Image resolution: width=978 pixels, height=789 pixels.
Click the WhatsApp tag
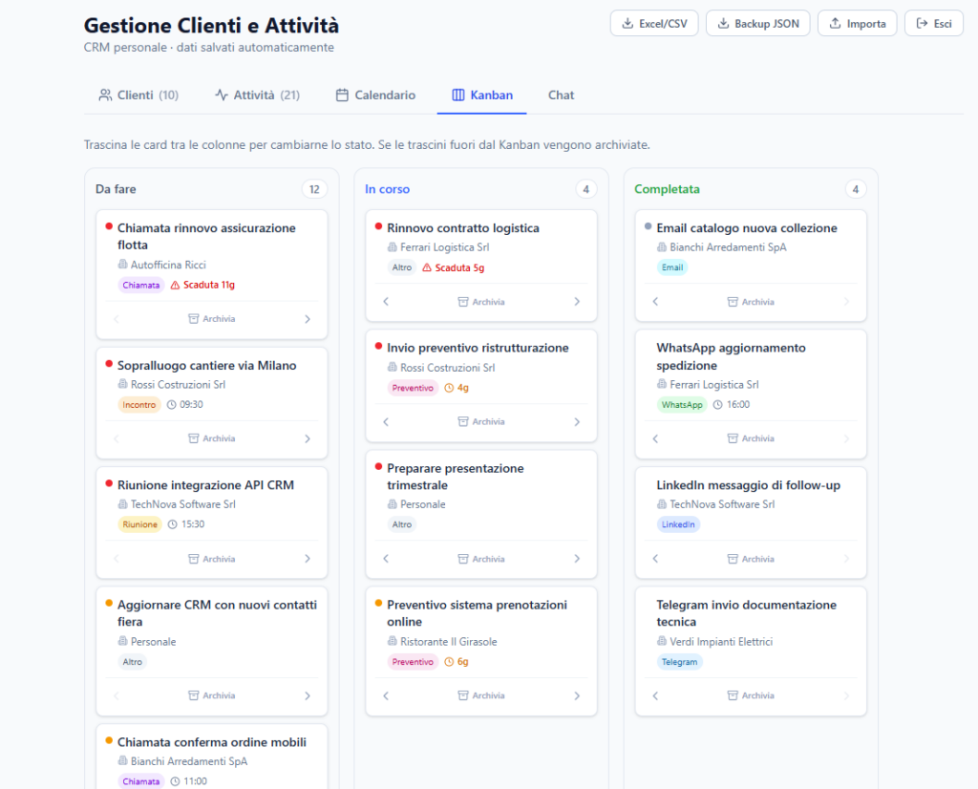pyautogui.click(x=682, y=405)
